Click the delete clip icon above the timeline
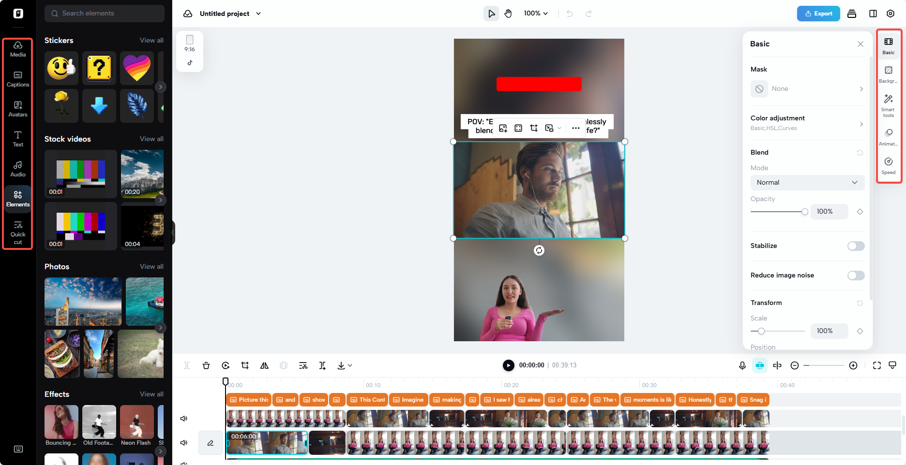 coord(206,365)
